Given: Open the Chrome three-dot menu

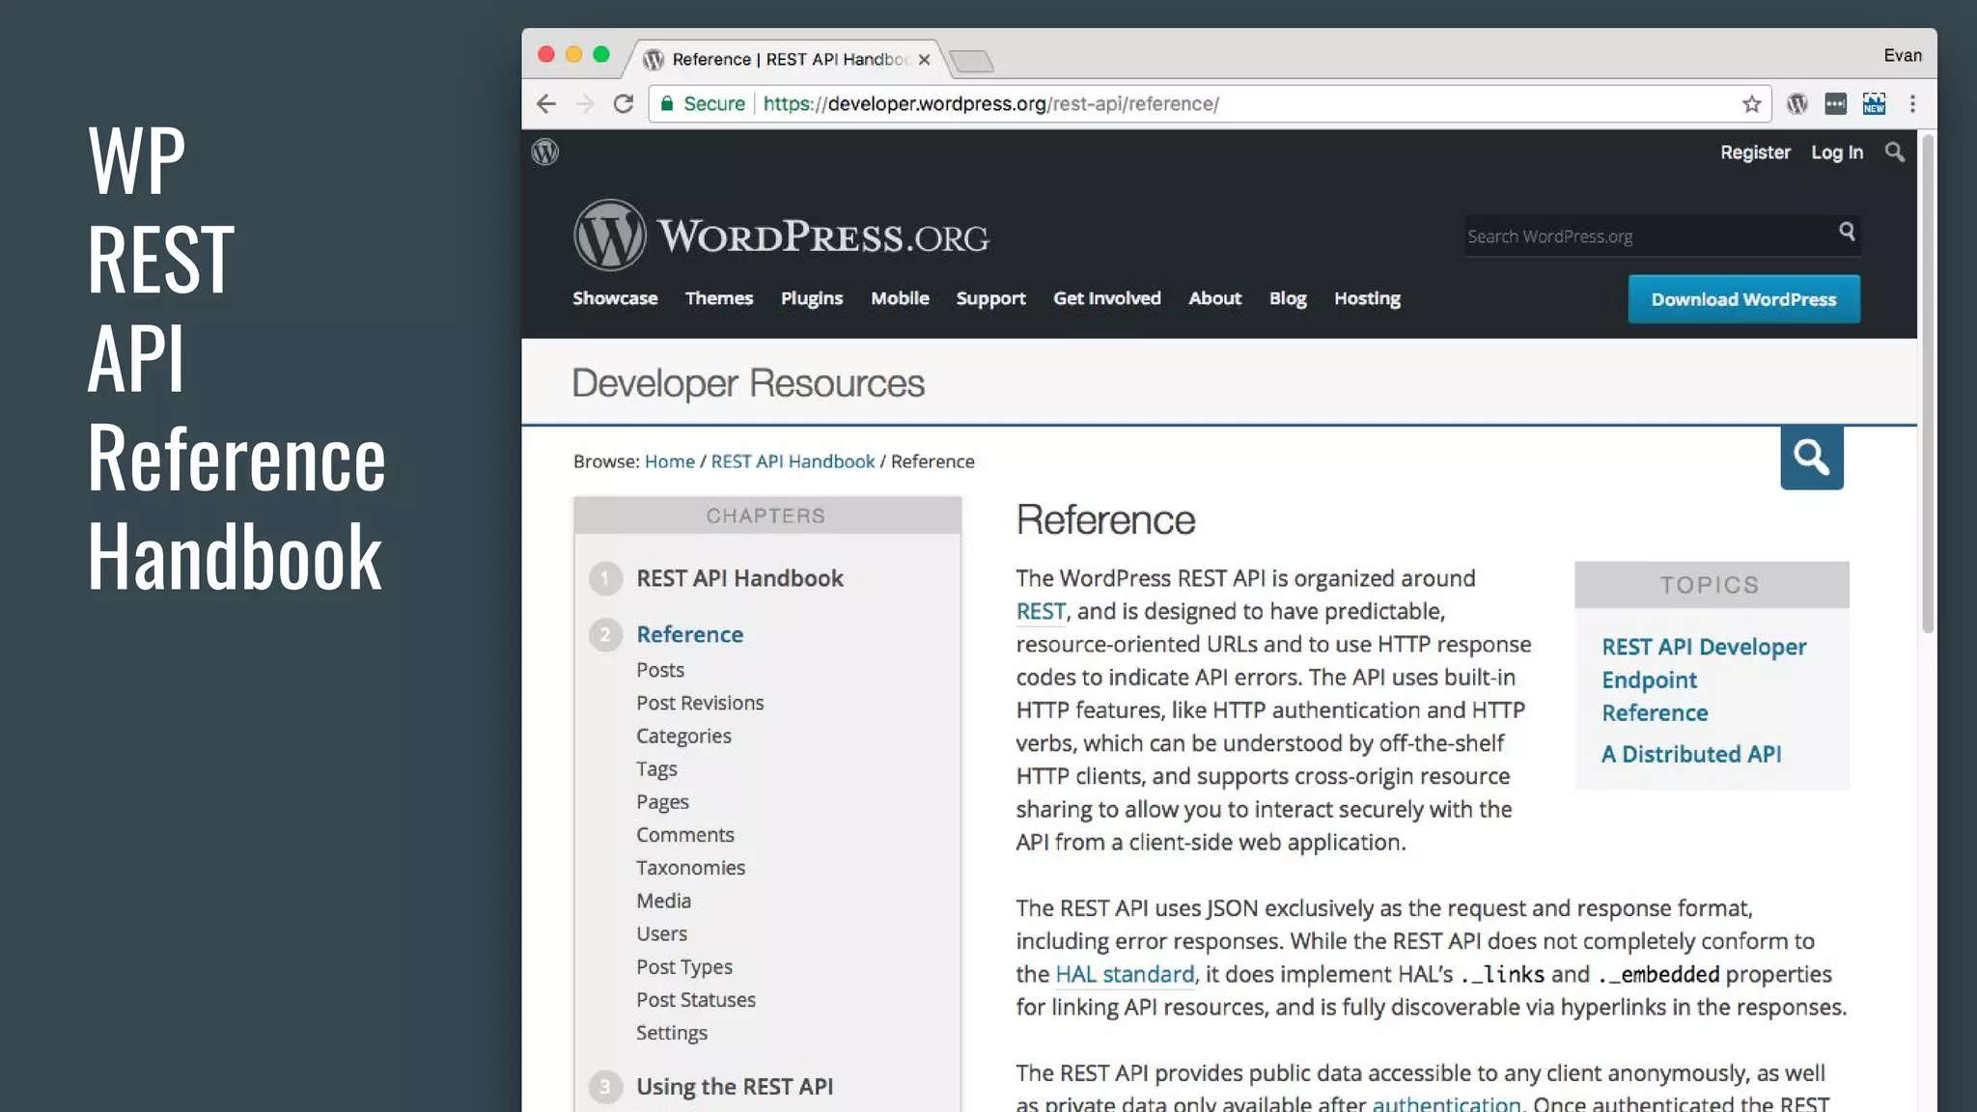Looking at the screenshot, I should [x=1912, y=103].
